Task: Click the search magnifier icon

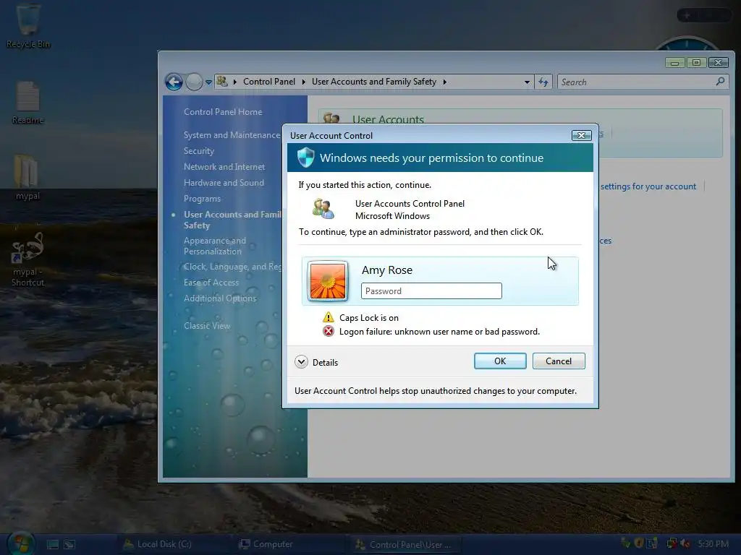Action: click(x=720, y=82)
